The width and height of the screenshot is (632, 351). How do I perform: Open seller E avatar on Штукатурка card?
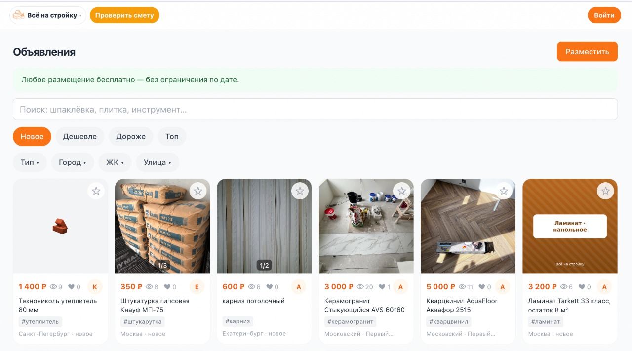tap(197, 287)
